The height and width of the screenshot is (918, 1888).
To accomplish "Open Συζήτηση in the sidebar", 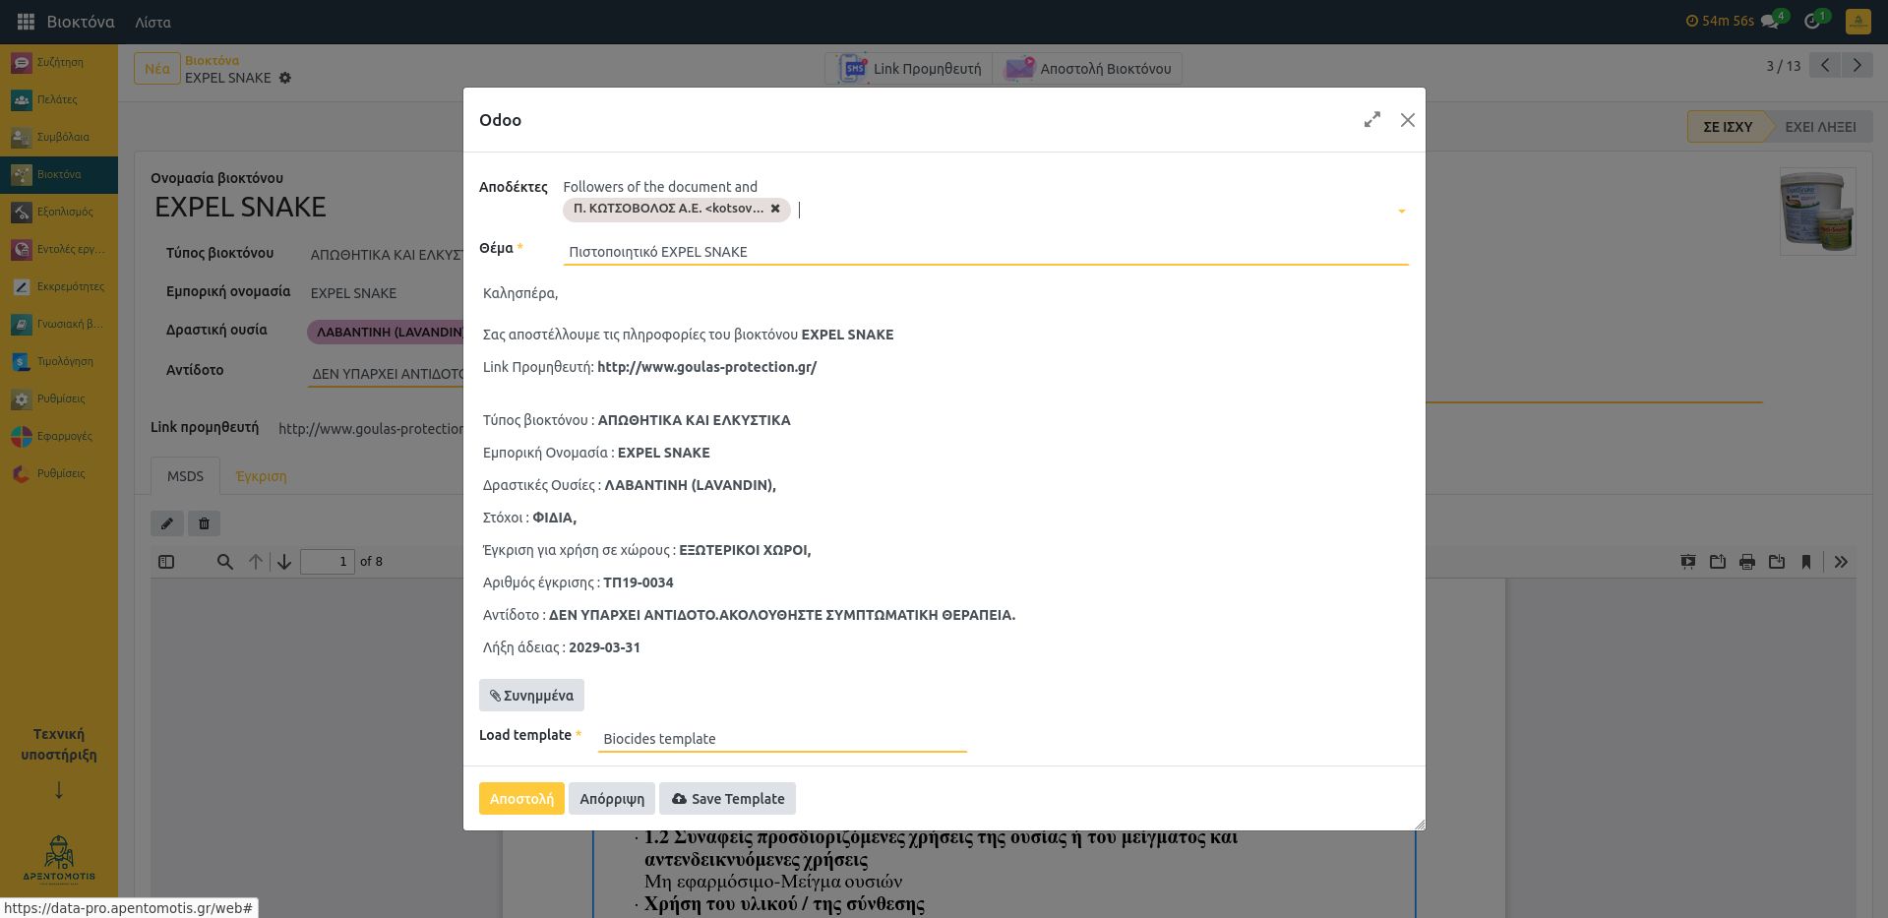I will (x=59, y=62).
